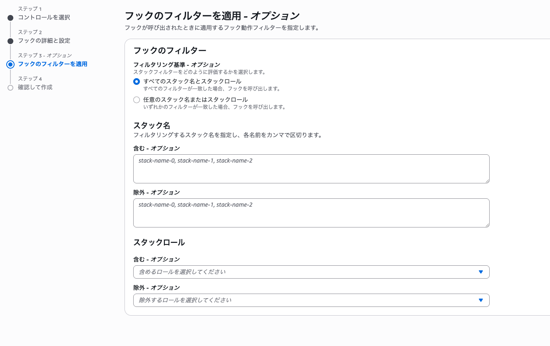The height and width of the screenshot is (346, 550).
Task: Click the フィルタリング基準 - オプション label
Action: [x=177, y=65]
